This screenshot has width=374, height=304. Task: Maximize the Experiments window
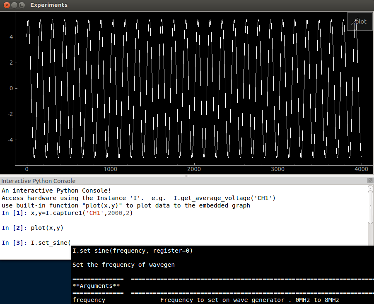click(22, 5)
